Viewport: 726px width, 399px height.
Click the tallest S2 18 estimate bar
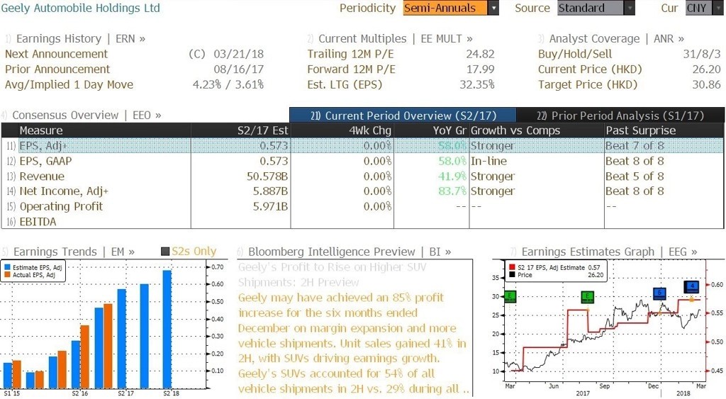pos(167,329)
